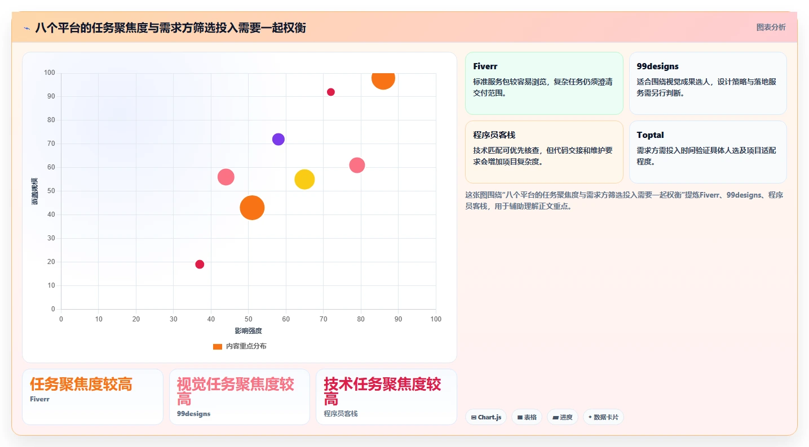809x447 pixels.
Task: Click the 程序员客栈 caption under 技术任务聚焦度较高
Action: point(341,414)
